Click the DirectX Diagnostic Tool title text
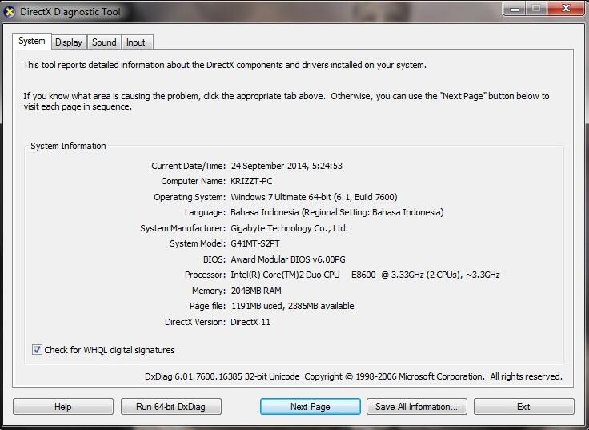 (70, 12)
